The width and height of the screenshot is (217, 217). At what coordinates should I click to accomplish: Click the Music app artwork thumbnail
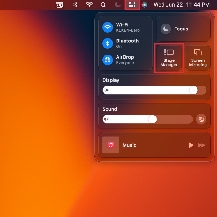tap(111, 145)
